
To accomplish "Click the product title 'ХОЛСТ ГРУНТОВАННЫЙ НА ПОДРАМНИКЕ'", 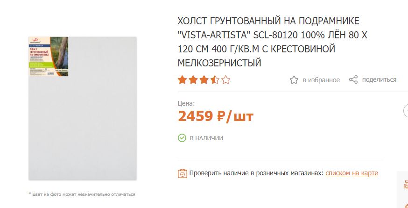I will pyautogui.click(x=268, y=21).
